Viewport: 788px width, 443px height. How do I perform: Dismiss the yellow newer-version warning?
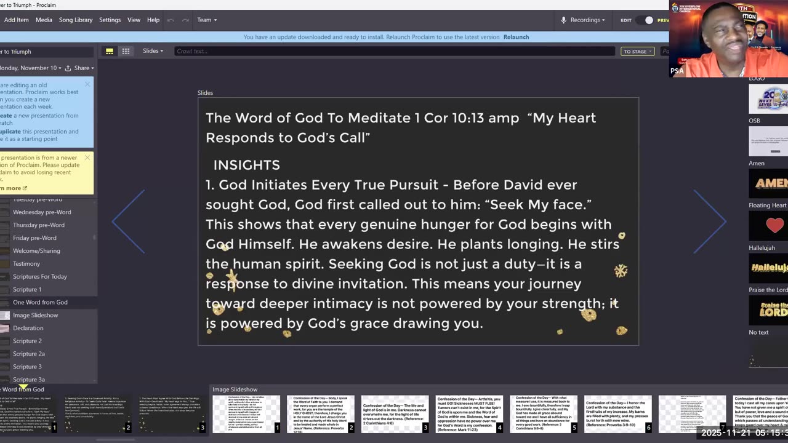pyautogui.click(x=87, y=158)
